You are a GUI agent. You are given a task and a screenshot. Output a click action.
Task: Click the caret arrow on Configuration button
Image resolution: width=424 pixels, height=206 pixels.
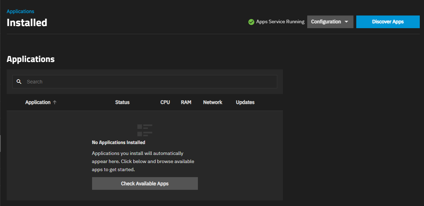coord(346,22)
